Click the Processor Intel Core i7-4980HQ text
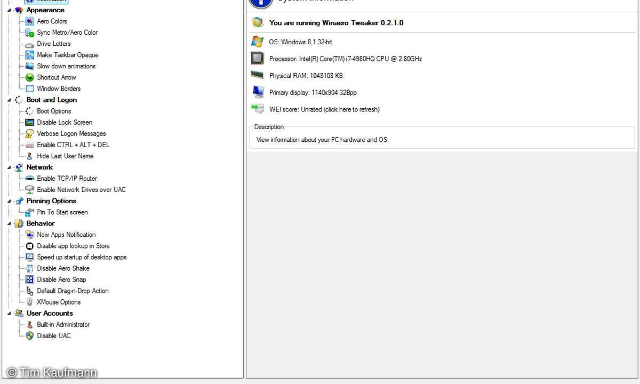This screenshot has width=640, height=384. pos(346,59)
